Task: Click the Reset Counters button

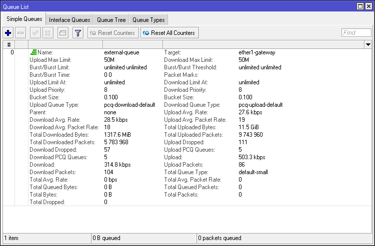Action: click(113, 33)
